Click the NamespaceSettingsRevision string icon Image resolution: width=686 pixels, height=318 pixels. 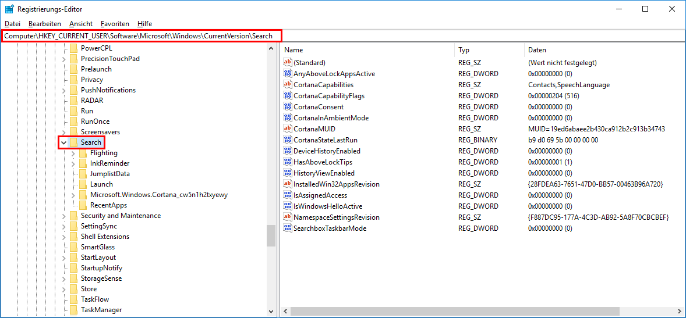288,217
